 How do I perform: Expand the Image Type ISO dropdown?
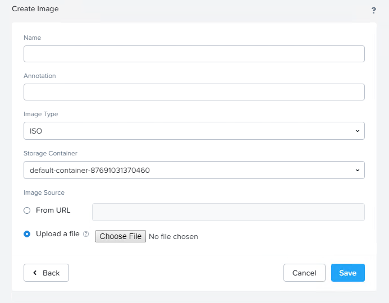coord(194,131)
